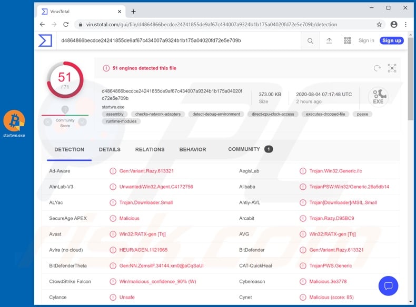Open Chrome three-dot menu
The height and width of the screenshot is (307, 416).
[405, 24]
